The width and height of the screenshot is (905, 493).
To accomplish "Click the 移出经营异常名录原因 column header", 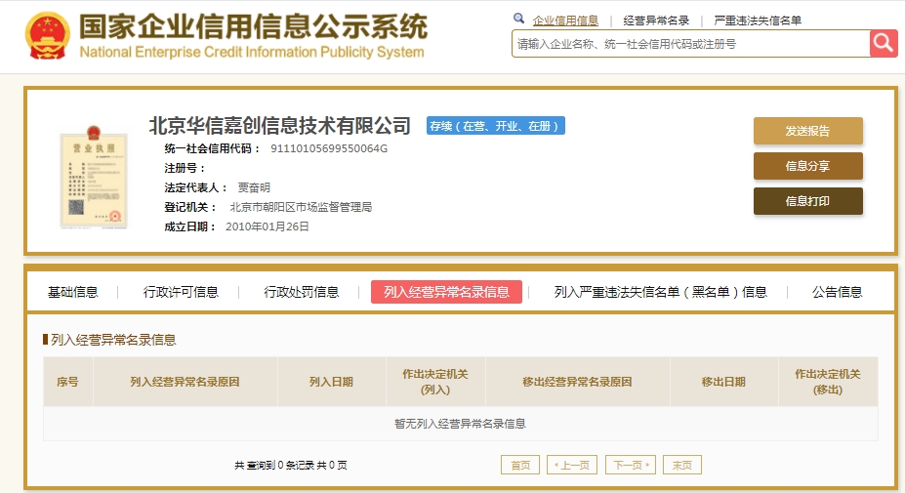I will tap(577, 382).
